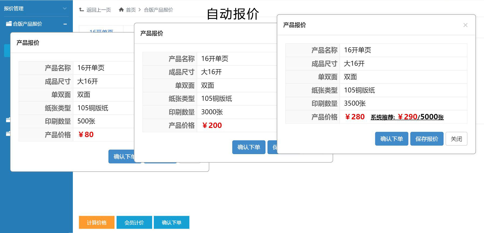Open the 系统推荐 ¥290/5000张 recommendation link
This screenshot has height=233, width=484.
407,117
